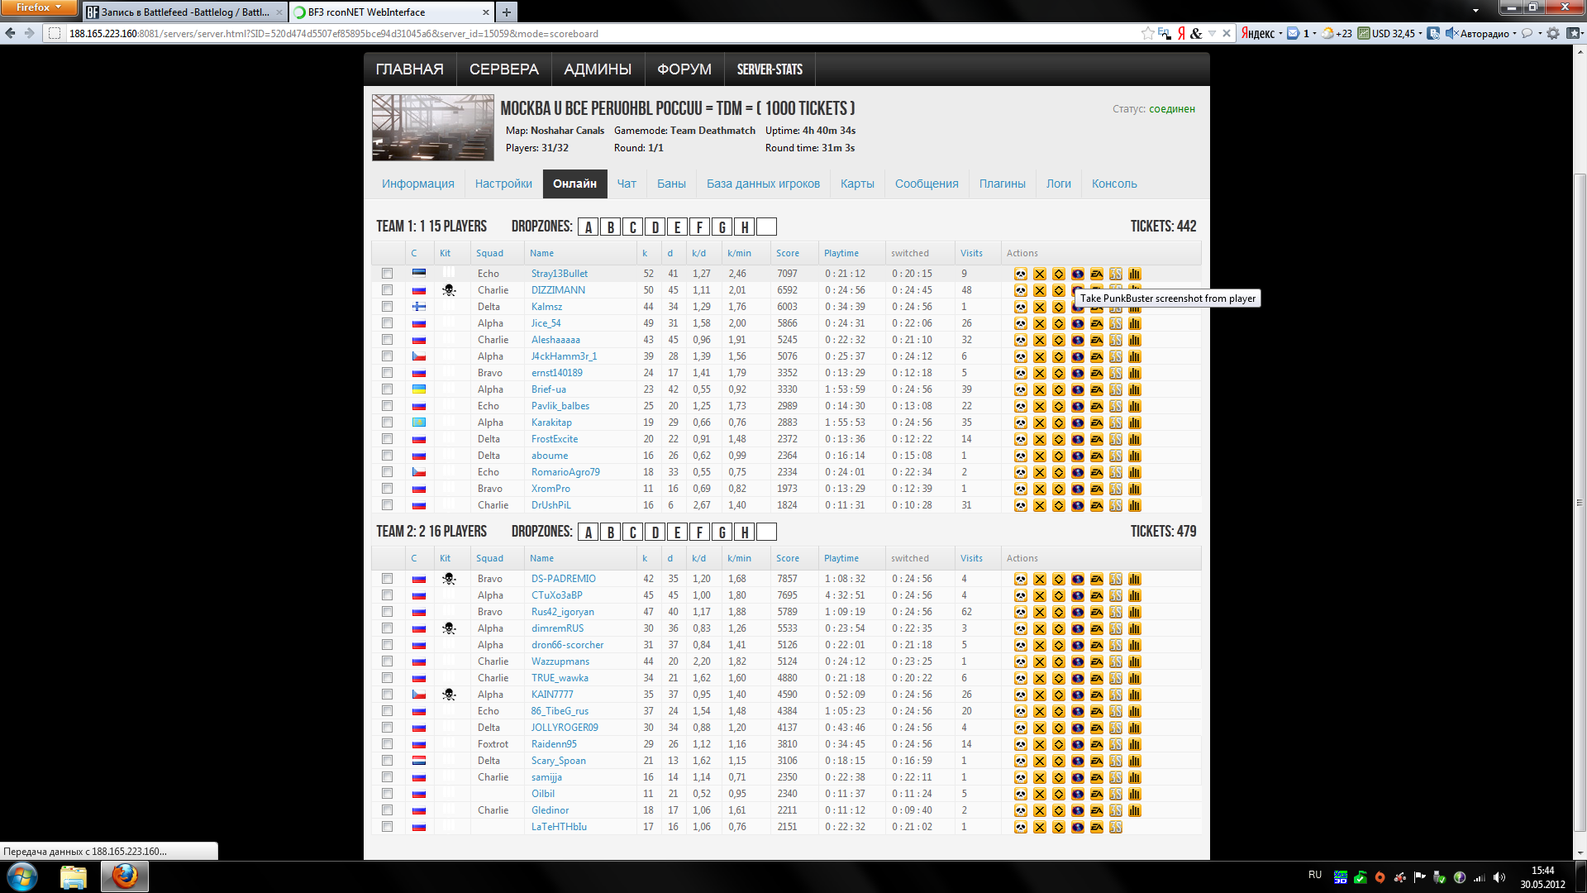
Task: Expand mail counter dropdown arrow
Action: point(1314,34)
